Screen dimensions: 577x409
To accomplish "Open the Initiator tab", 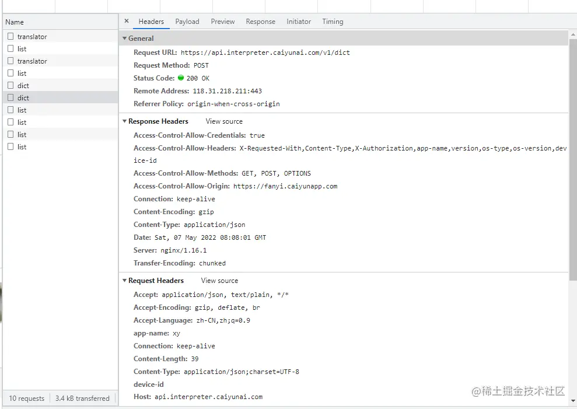I will (x=299, y=22).
